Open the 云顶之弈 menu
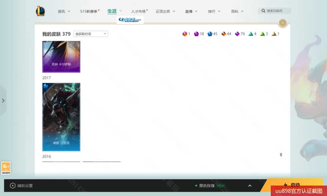Image resolution: width=327 pixels, height=196 pixels. [x=163, y=11]
